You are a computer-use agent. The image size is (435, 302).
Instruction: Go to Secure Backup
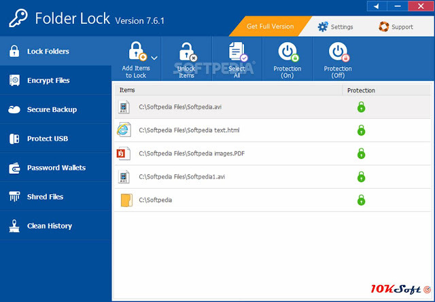coord(56,109)
